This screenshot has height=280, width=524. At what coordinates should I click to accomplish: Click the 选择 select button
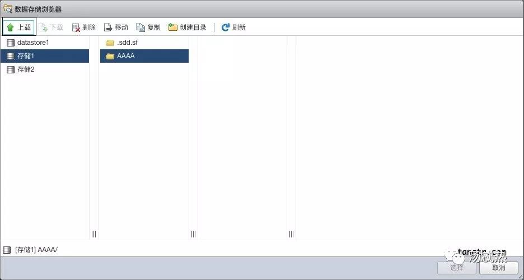pyautogui.click(x=456, y=267)
